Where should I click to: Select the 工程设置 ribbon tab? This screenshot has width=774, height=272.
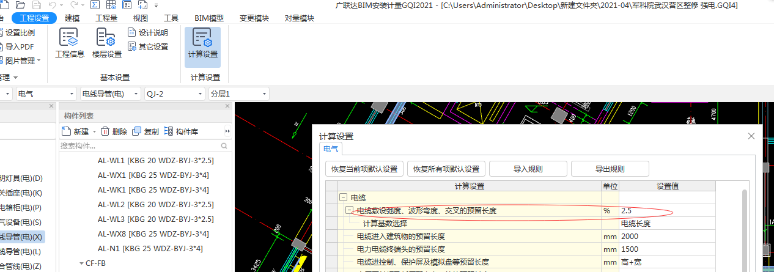(x=34, y=18)
